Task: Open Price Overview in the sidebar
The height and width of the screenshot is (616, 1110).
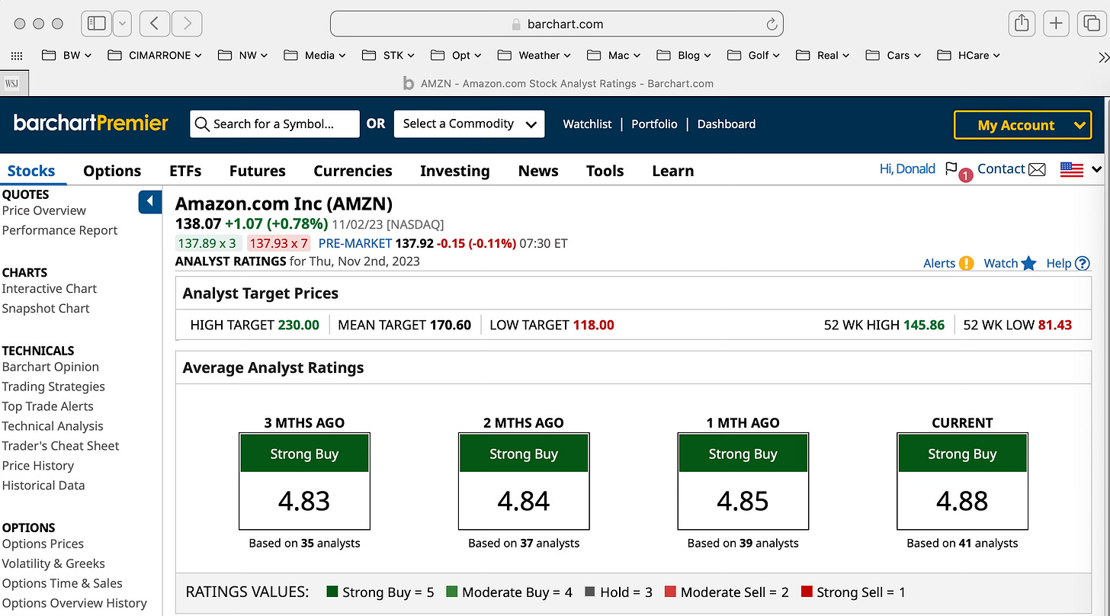Action: [44, 210]
